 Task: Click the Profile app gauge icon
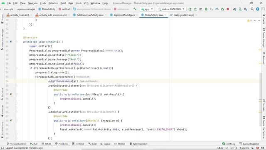(217, 9)
